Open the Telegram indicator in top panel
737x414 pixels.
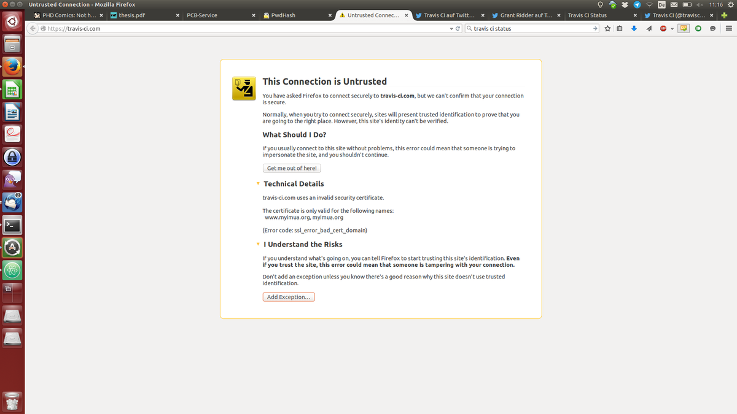[x=637, y=5]
